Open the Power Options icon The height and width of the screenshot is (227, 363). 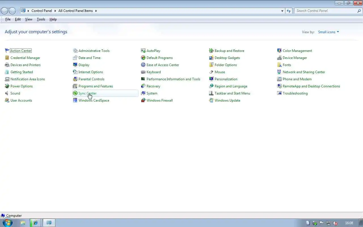point(7,86)
